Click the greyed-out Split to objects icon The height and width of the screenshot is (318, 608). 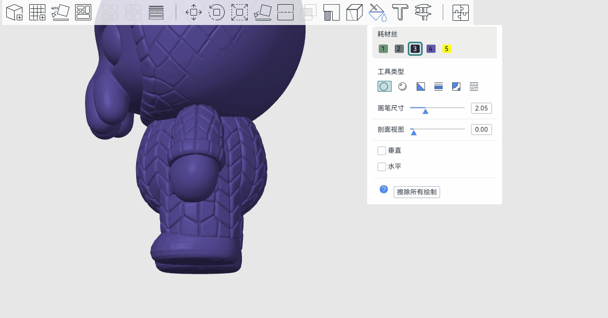[x=110, y=13]
